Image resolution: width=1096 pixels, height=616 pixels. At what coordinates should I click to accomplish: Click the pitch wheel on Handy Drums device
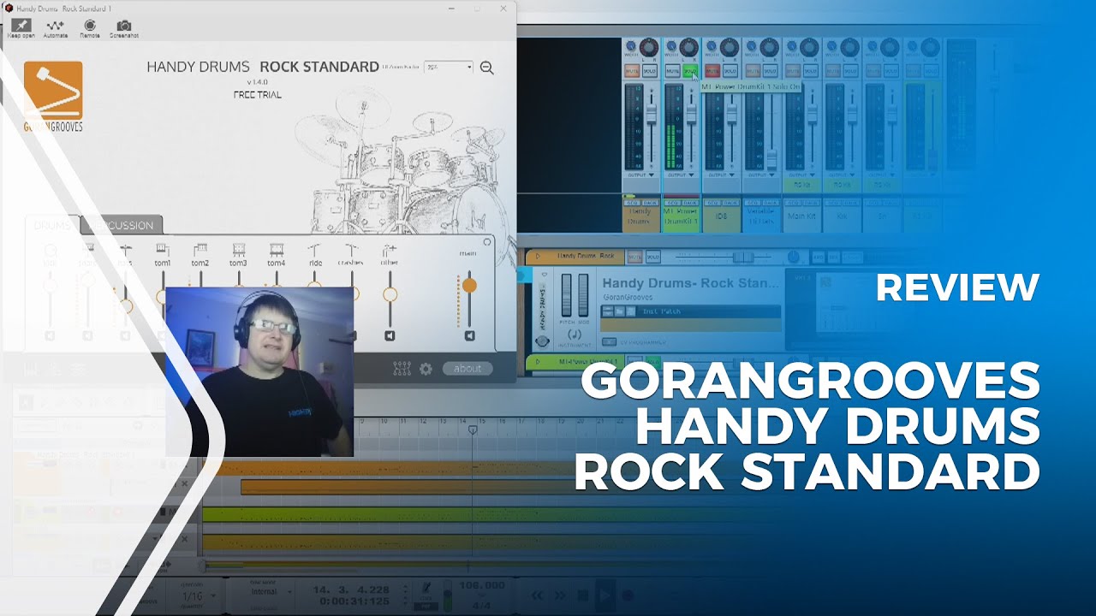point(566,295)
